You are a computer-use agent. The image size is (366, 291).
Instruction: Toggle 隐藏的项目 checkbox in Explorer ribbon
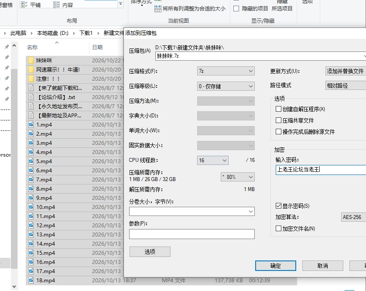(236, 9)
